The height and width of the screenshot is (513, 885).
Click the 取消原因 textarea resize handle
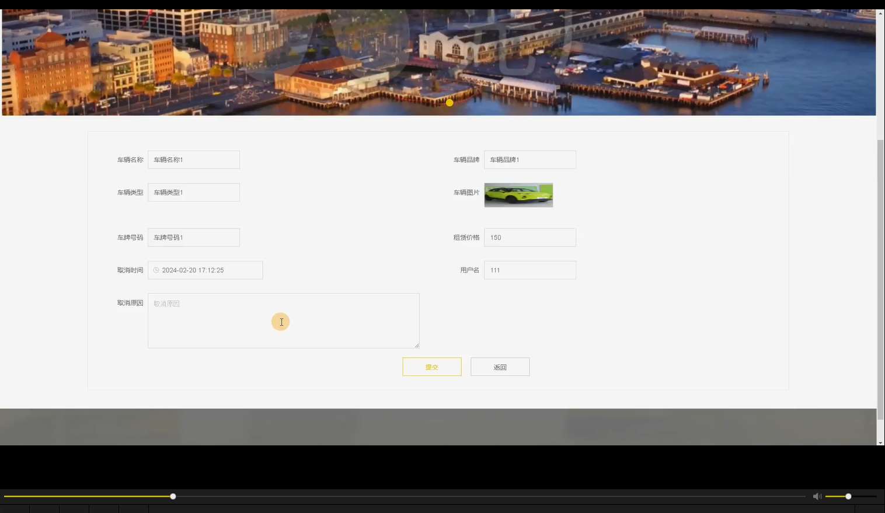point(416,345)
